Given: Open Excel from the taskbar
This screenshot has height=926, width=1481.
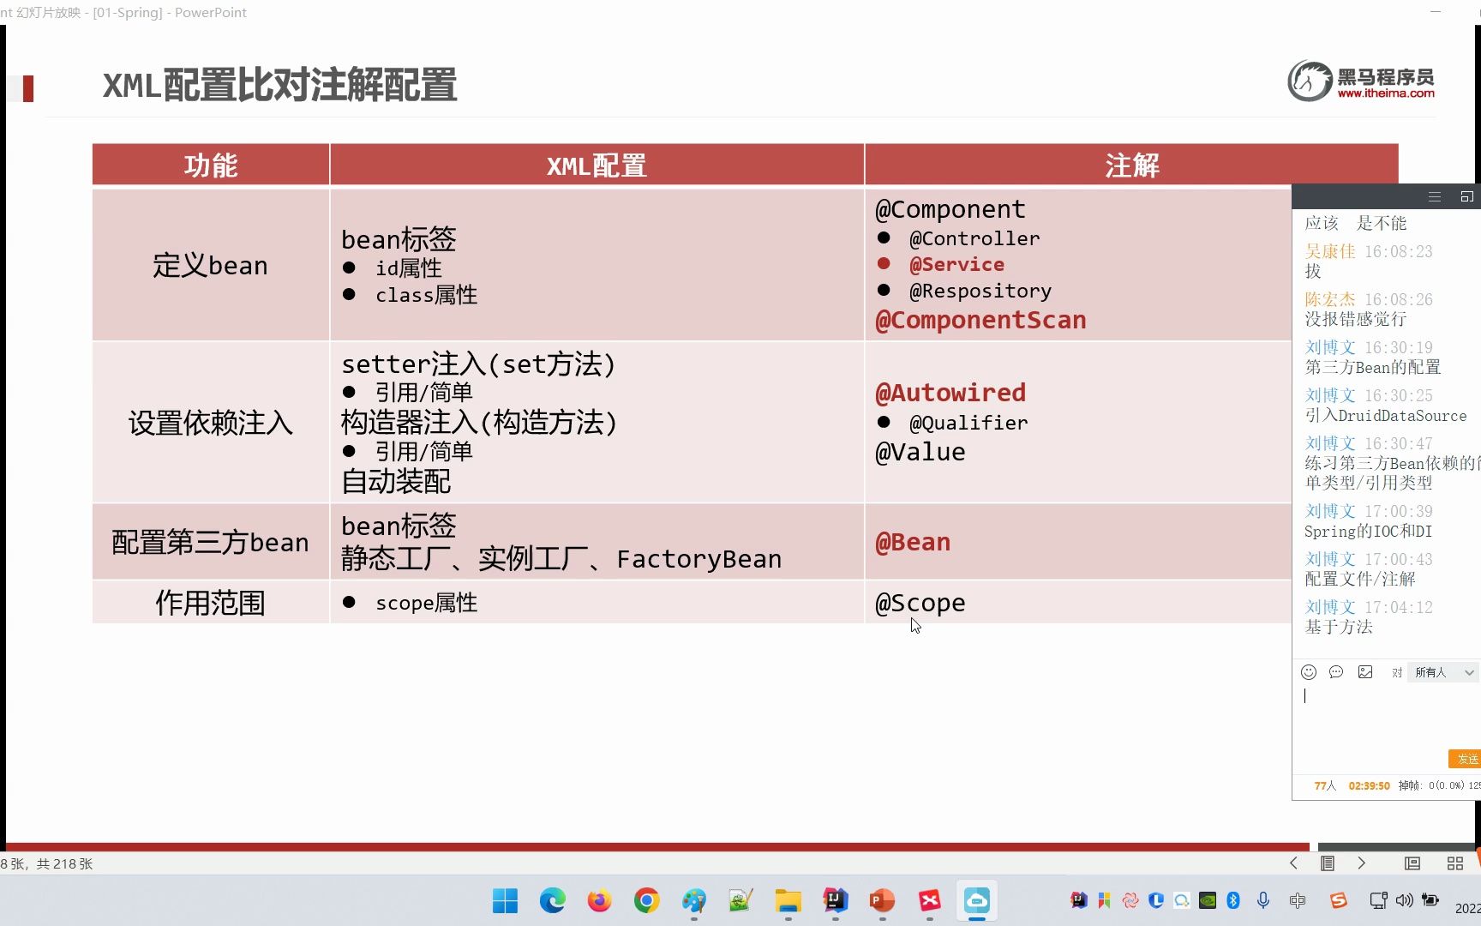Looking at the screenshot, I should (930, 901).
